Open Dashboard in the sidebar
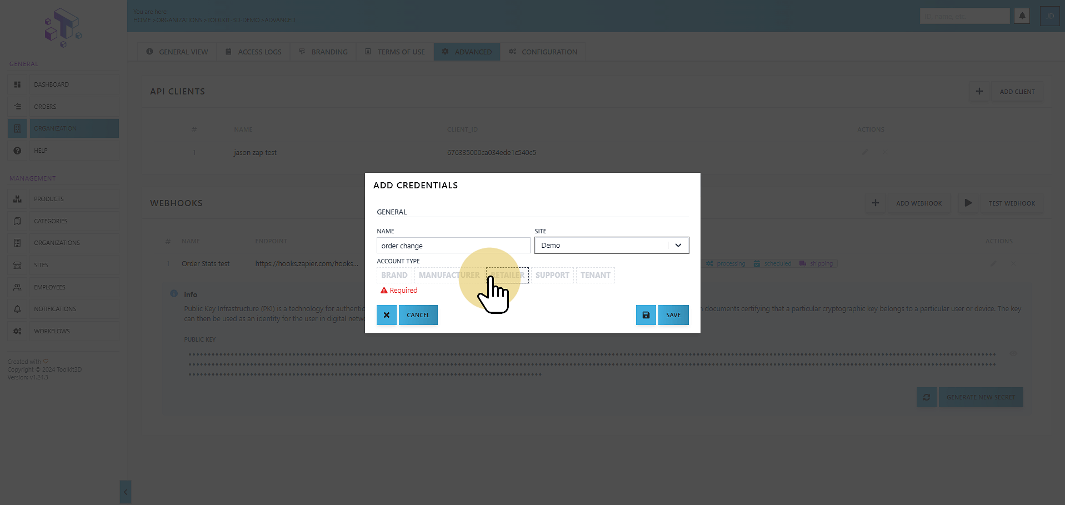 point(74,84)
